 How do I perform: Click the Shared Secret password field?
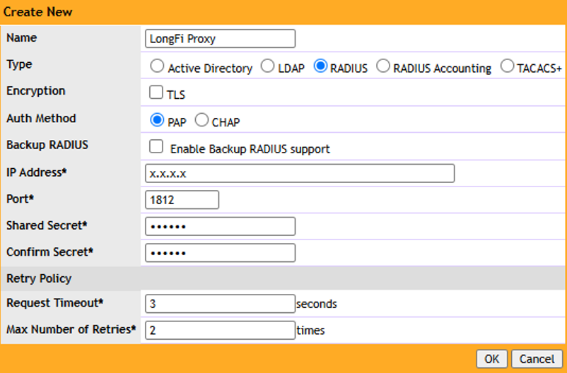tap(220, 226)
